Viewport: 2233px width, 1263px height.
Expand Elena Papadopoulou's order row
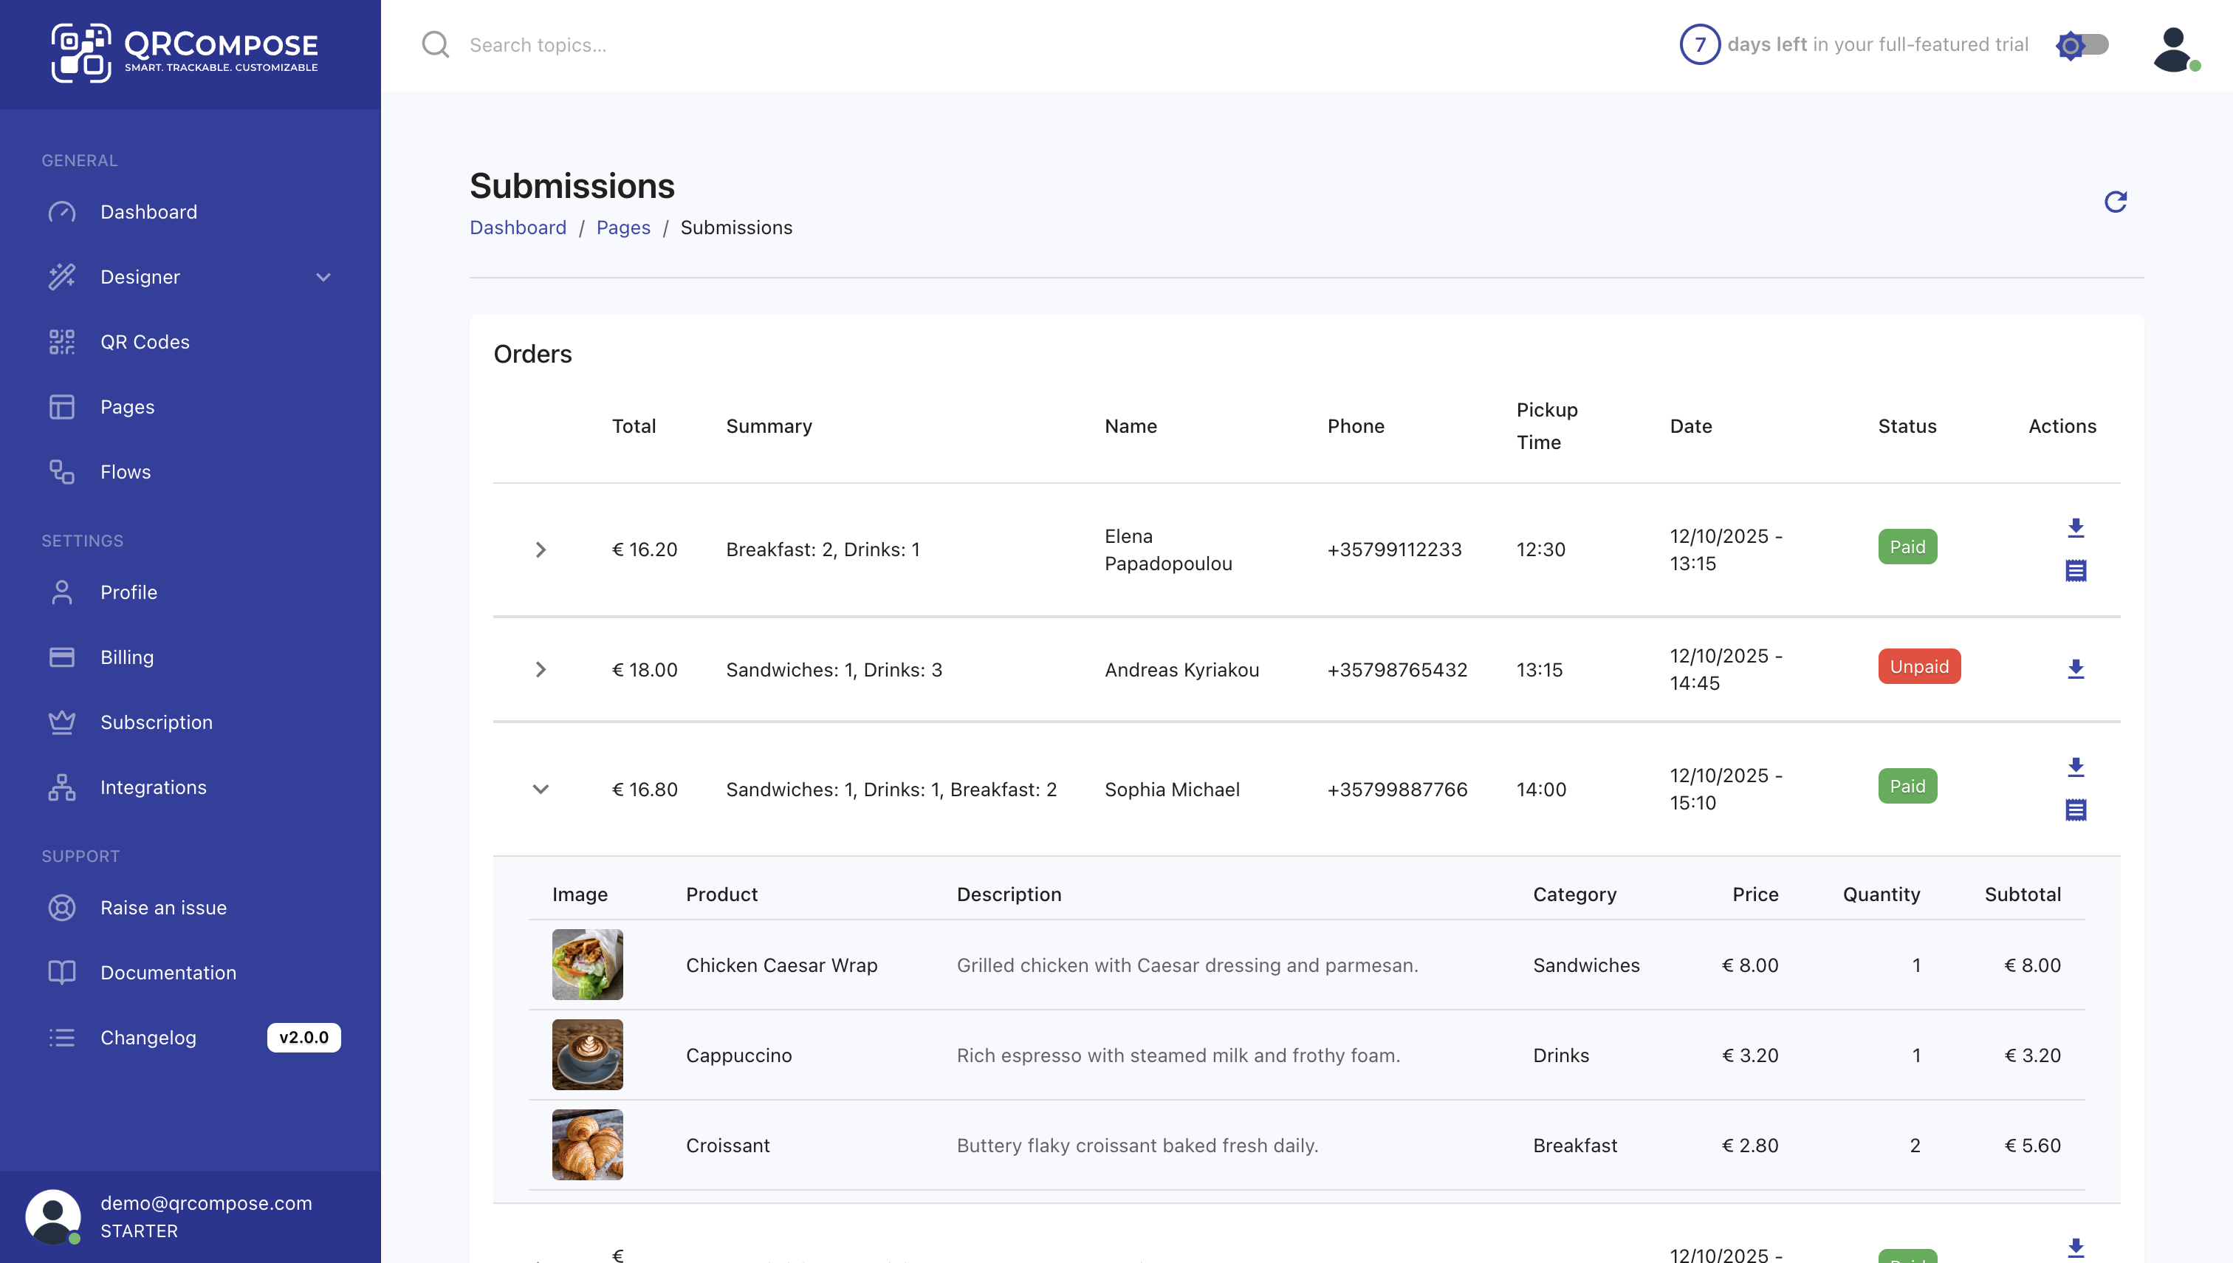click(x=541, y=549)
